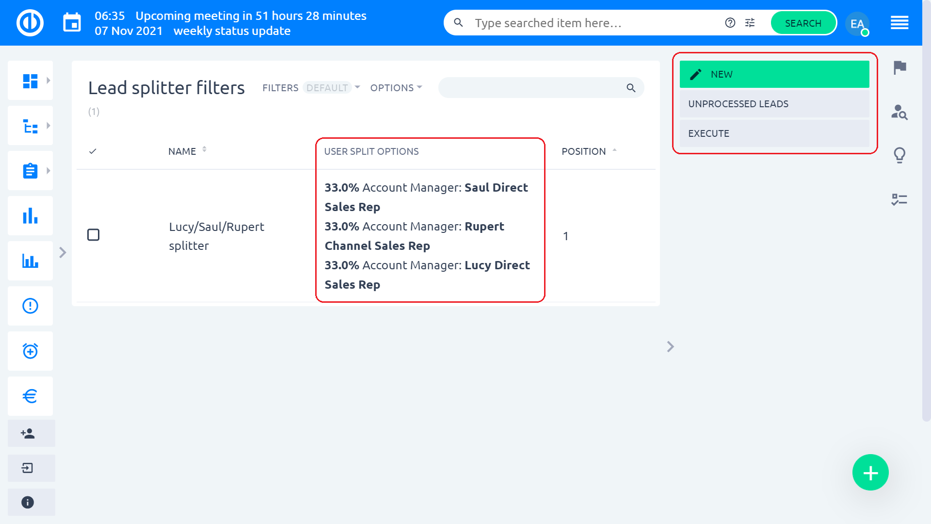Open the hamburger main menu
The image size is (931, 524).
click(899, 23)
